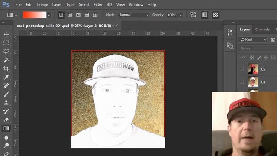
Task: Toggle Reverse gradient option
Action: [193, 15]
